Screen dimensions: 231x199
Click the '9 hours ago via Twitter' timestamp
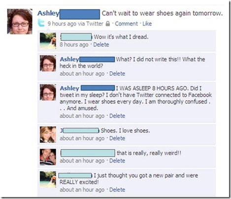75,24
